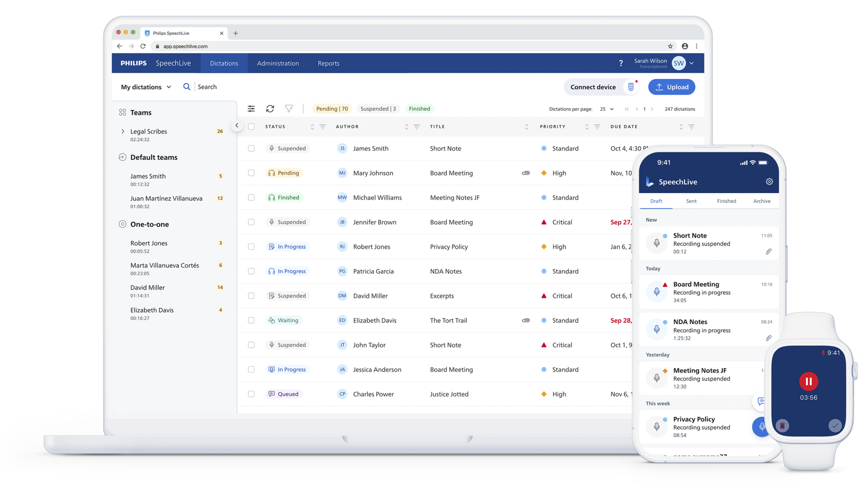860x487 pixels.
Task: Filter the Priority column
Action: [597, 127]
